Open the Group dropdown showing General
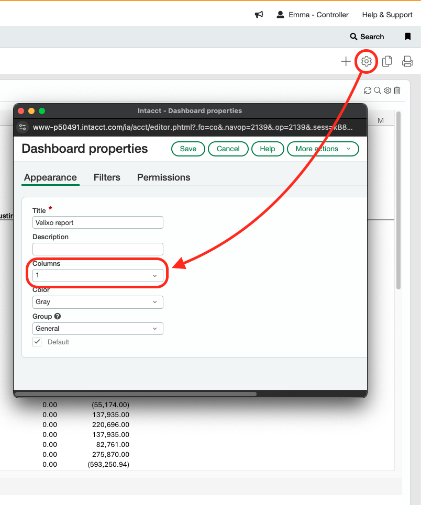The width and height of the screenshot is (421, 505). pos(97,329)
